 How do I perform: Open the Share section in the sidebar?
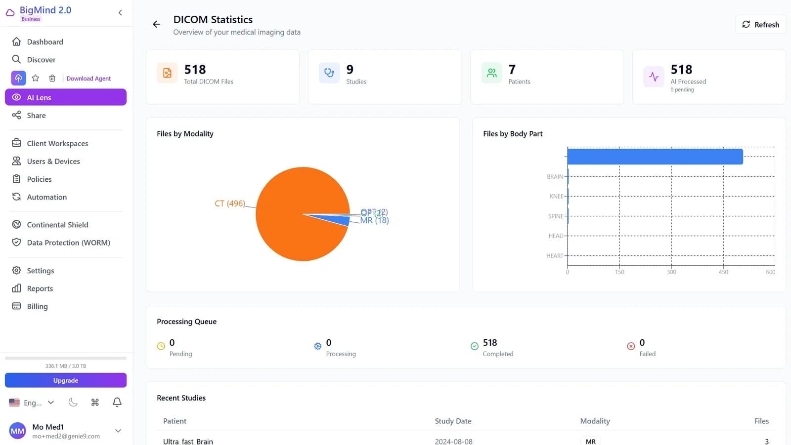(x=36, y=115)
